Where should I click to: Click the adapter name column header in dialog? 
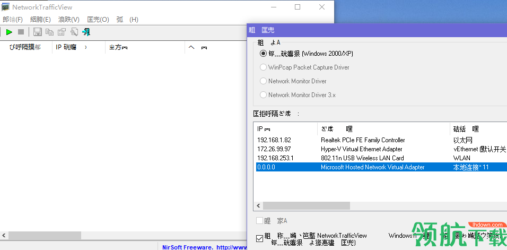[384, 129]
